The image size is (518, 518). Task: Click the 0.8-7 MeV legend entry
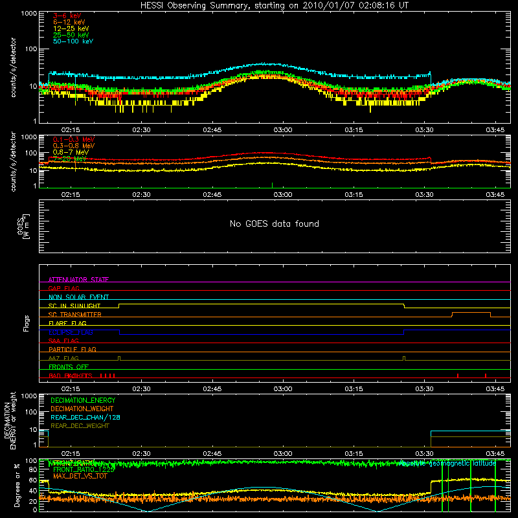tap(71, 152)
